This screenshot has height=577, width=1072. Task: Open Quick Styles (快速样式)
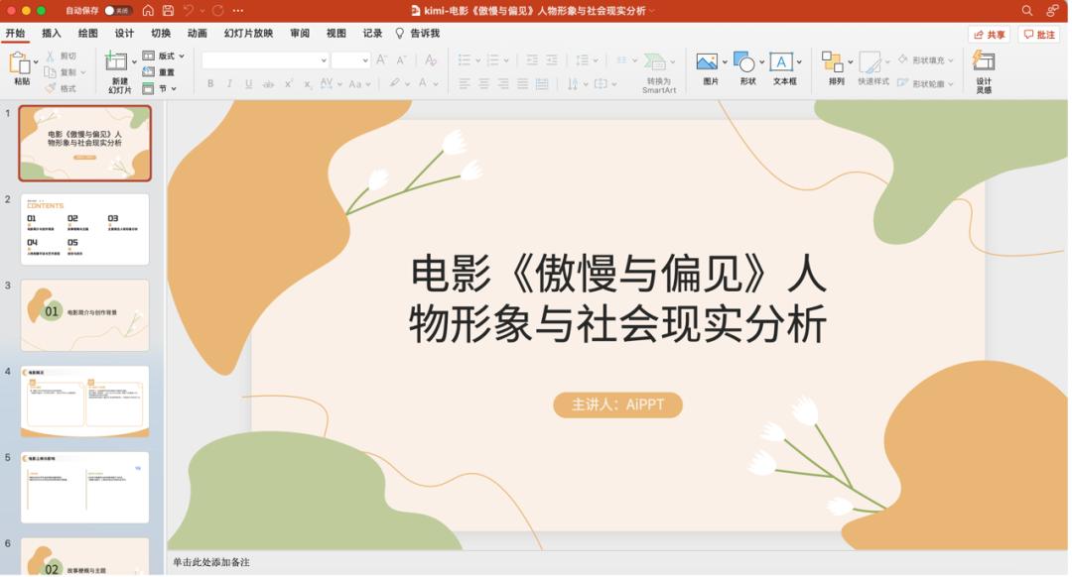tap(870, 62)
